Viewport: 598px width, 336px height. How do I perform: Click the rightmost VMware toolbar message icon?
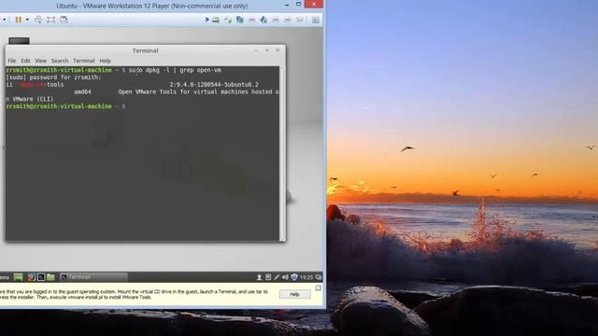click(316, 20)
